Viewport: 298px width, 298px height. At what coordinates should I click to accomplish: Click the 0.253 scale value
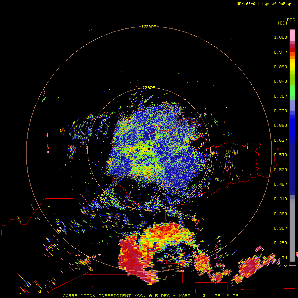coord(280,243)
